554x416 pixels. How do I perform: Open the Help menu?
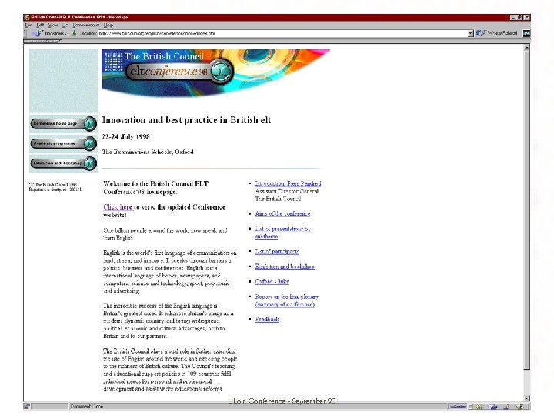click(108, 25)
